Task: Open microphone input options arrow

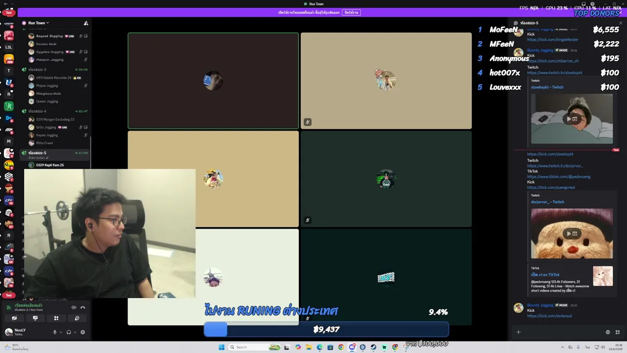Action: tap(61, 332)
